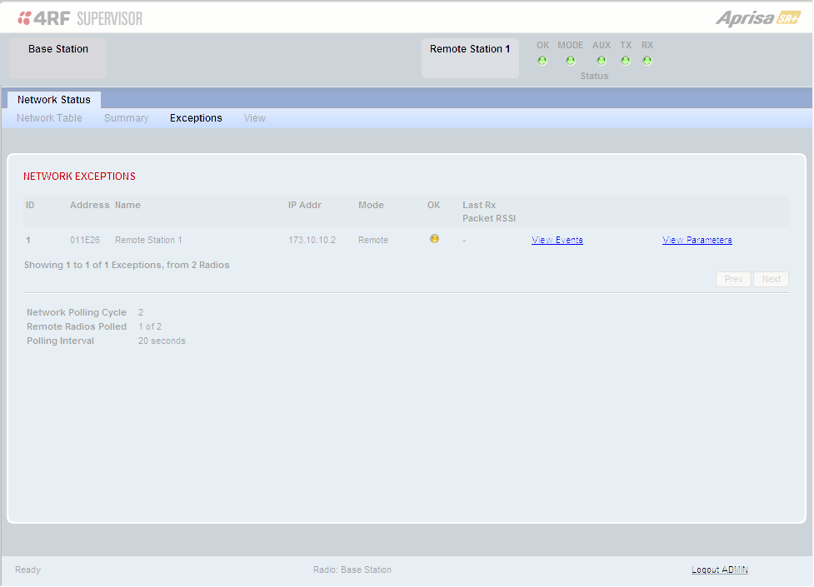The width and height of the screenshot is (814, 587).
Task: Open View Parameters for Remote Station 1
Action: tap(697, 240)
